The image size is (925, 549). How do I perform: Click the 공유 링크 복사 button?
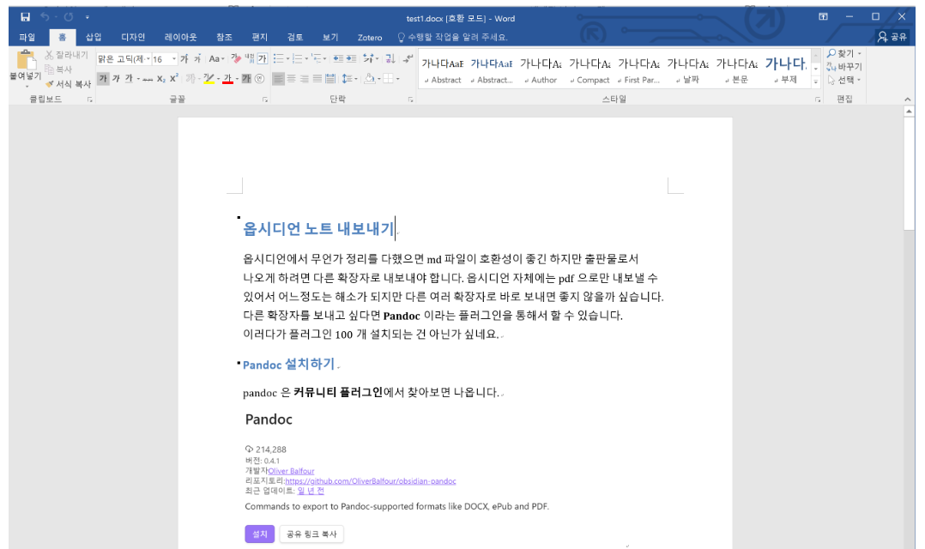[x=311, y=534]
